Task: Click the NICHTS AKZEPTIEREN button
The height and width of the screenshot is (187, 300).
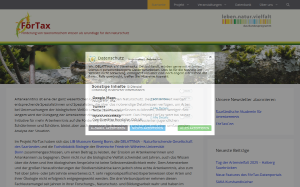Action: 147,128
